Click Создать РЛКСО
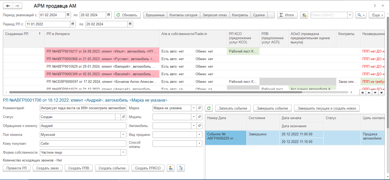390x180 pixels. (148, 168)
